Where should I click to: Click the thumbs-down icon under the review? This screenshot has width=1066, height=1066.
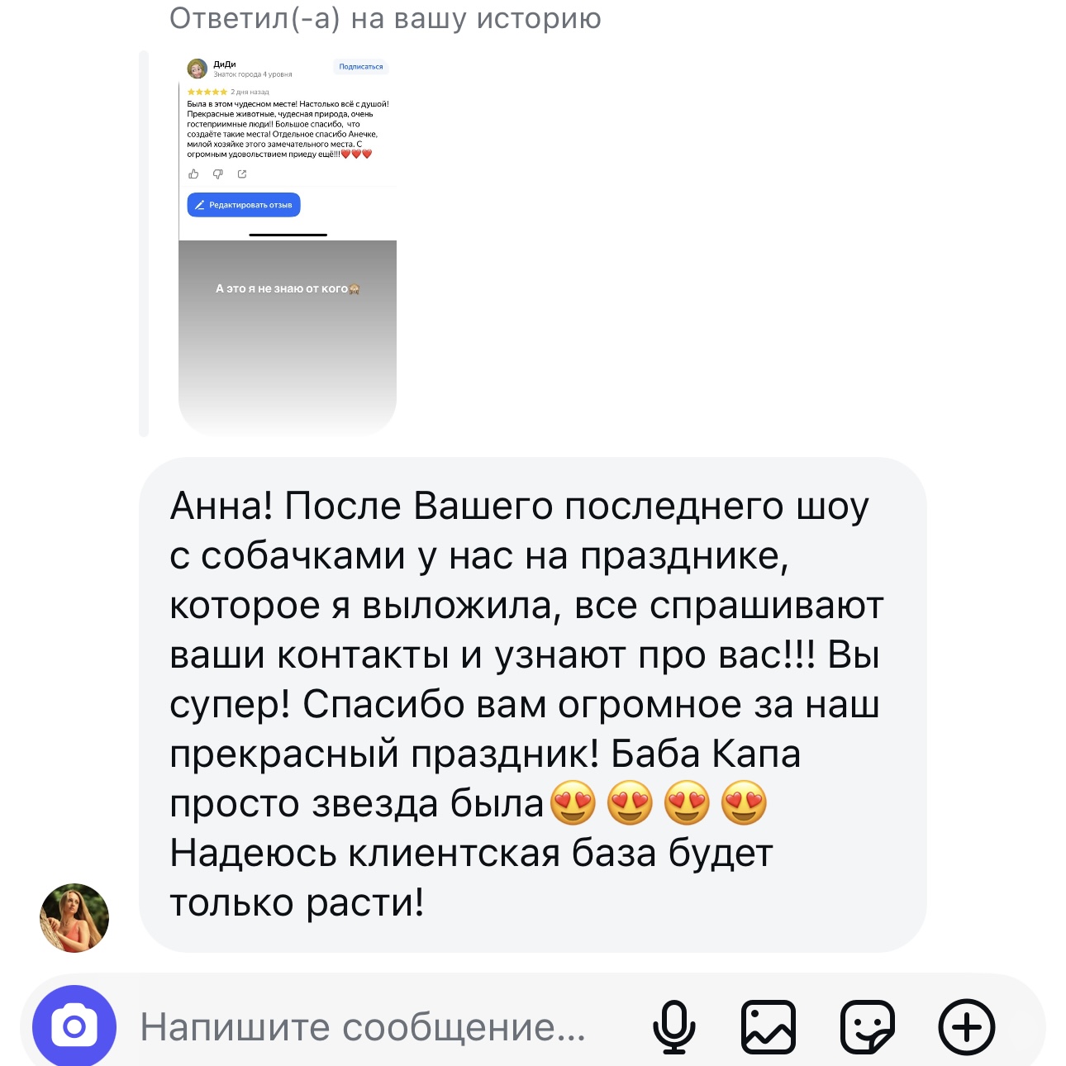click(218, 174)
